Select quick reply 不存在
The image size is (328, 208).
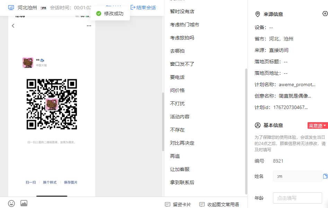point(177,130)
